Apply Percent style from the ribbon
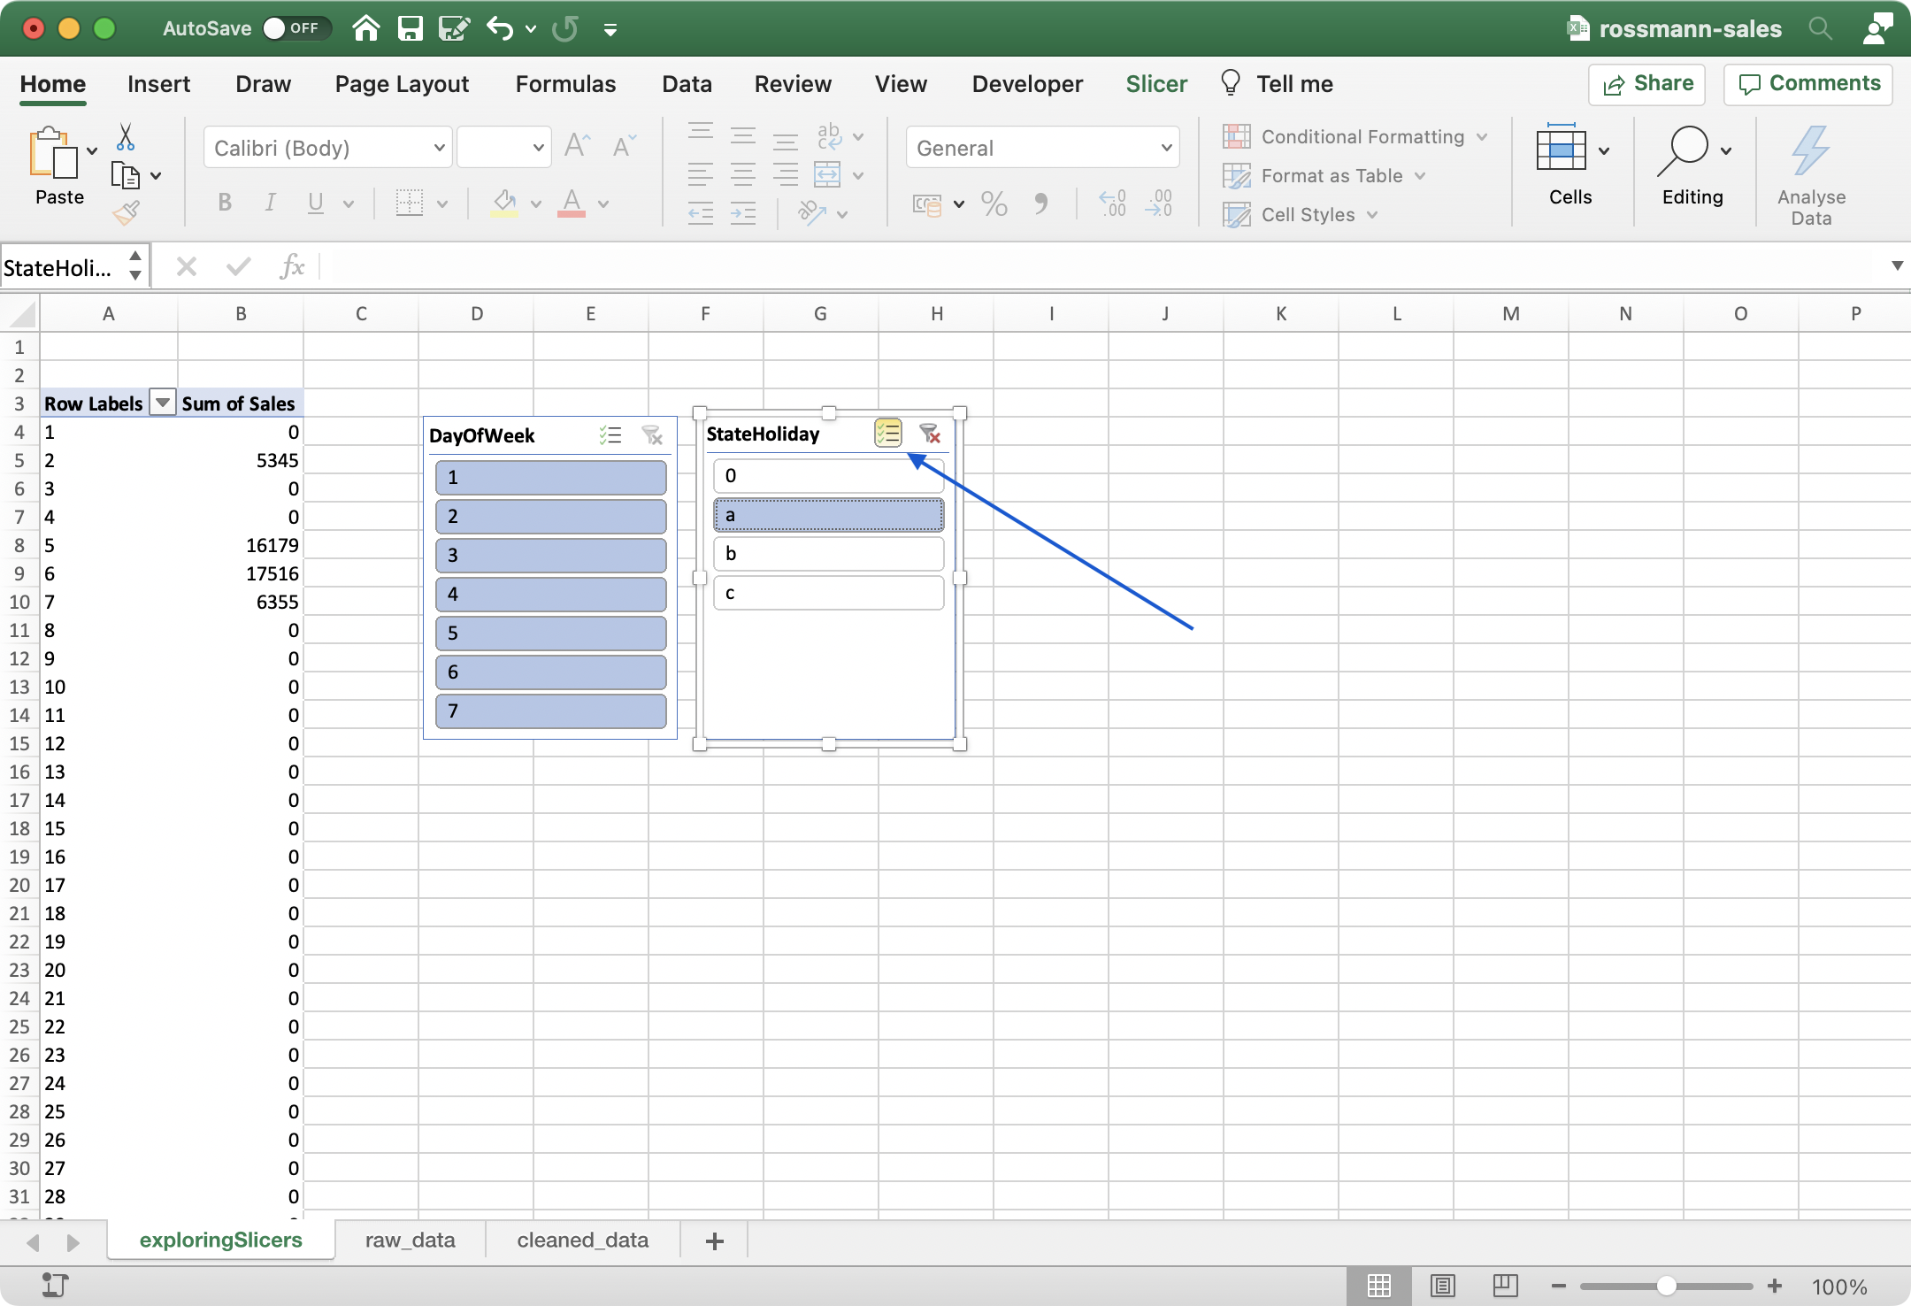 993,204
